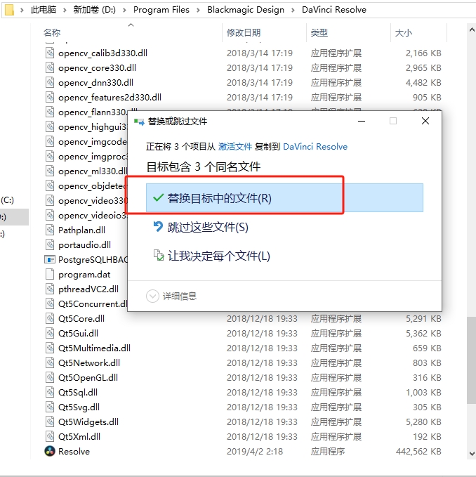Viewport: 476px width, 477px height.
Task: Open the 激活文件 source folder link
Action: (x=234, y=147)
